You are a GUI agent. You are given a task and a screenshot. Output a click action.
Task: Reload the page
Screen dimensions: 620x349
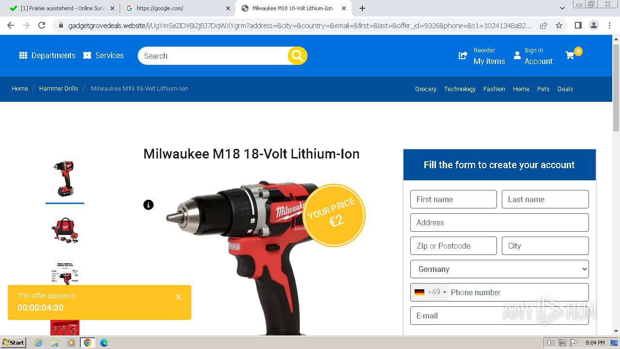(x=42, y=25)
